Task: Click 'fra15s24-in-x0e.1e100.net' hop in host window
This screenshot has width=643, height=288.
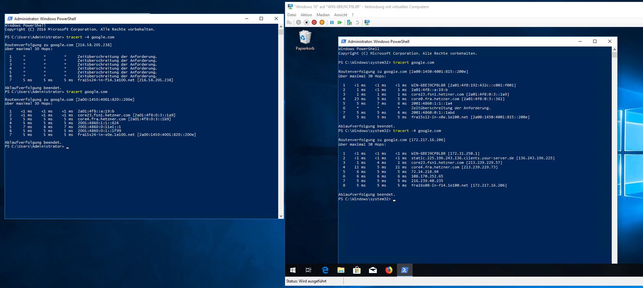Action: coord(106,135)
